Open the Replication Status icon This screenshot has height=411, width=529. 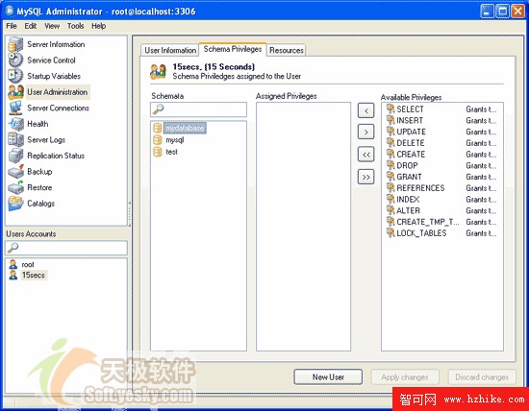click(x=15, y=156)
